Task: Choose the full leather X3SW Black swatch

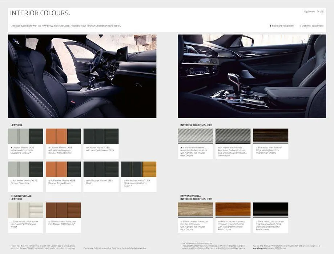Action: coord(101,169)
